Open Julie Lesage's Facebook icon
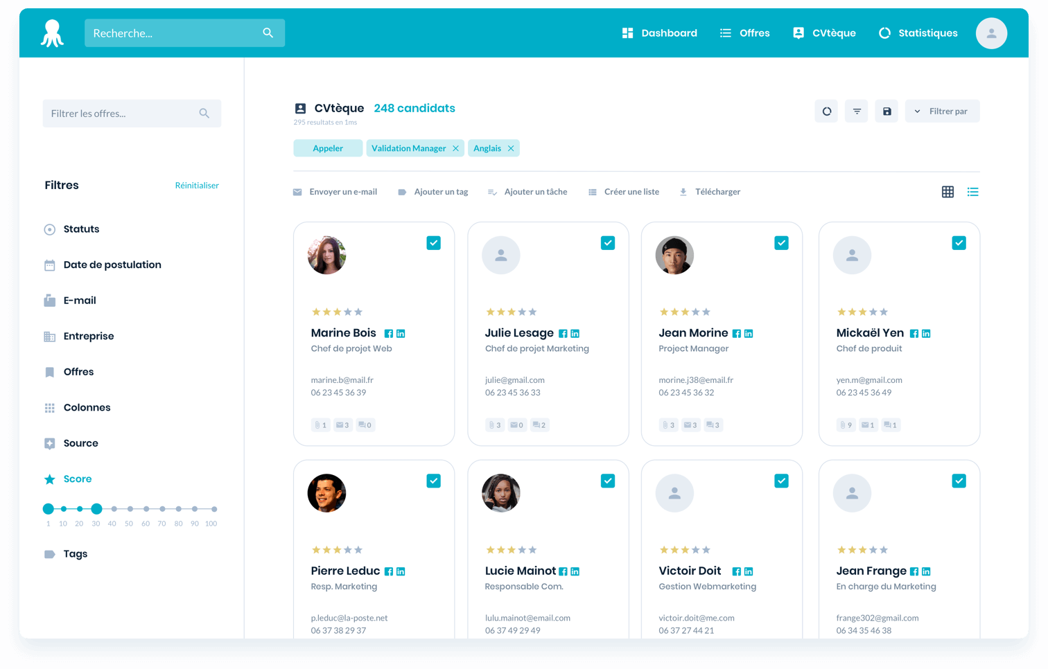1048x669 pixels. (x=563, y=334)
